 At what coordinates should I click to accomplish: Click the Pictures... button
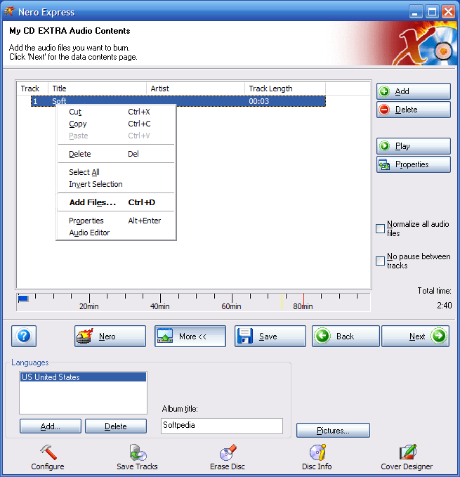(333, 430)
